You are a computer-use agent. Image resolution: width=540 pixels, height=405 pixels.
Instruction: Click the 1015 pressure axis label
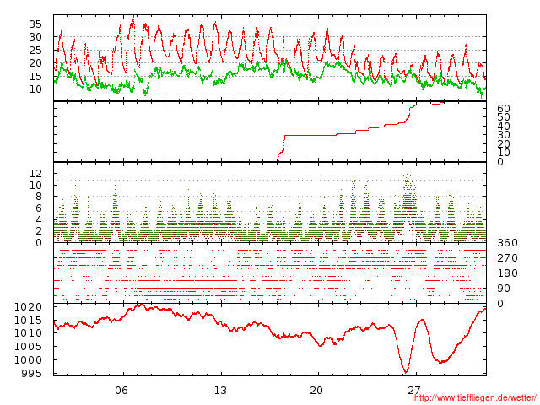pos(28,321)
